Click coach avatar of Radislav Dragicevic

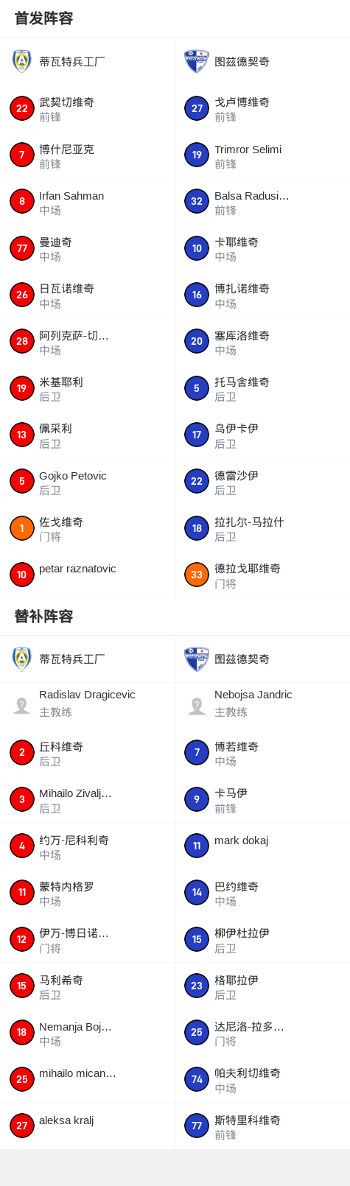(21, 706)
